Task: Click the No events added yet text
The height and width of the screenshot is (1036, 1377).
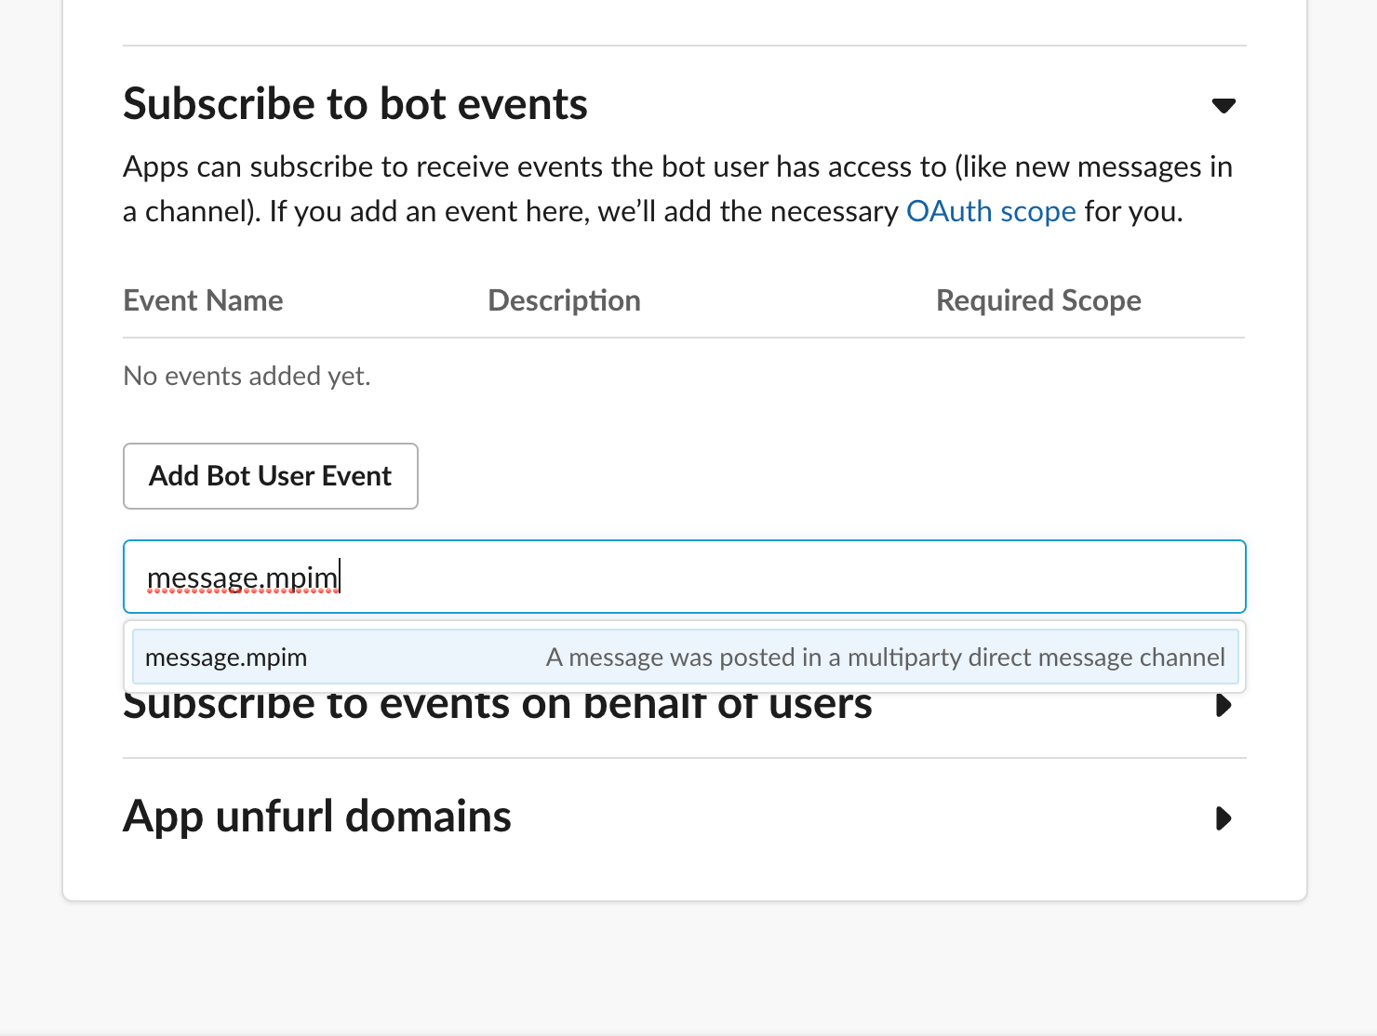Action: 247,376
